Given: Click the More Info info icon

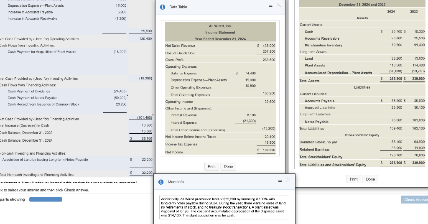Looking at the screenshot, I should tap(161, 182).
